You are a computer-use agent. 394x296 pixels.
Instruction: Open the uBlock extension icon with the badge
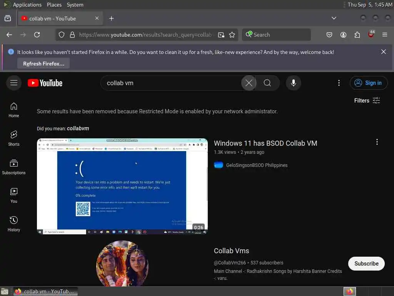tap(371, 34)
